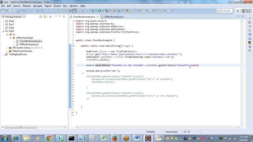Click the Print toolbar icon
Screen dimensions: 253x142
(19, 11)
